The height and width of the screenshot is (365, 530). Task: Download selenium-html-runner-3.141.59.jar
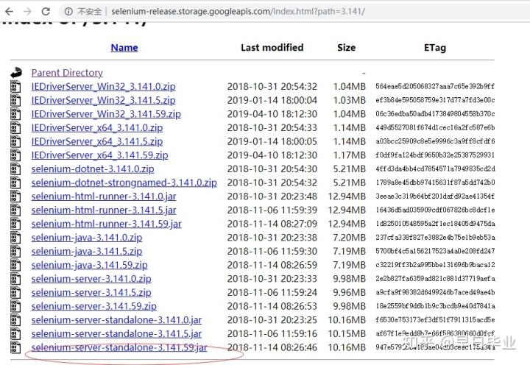(106, 224)
